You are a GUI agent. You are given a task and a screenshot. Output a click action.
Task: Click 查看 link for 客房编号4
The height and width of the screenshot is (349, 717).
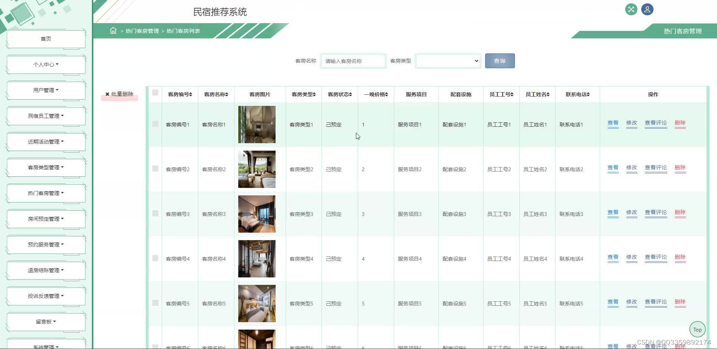613,257
